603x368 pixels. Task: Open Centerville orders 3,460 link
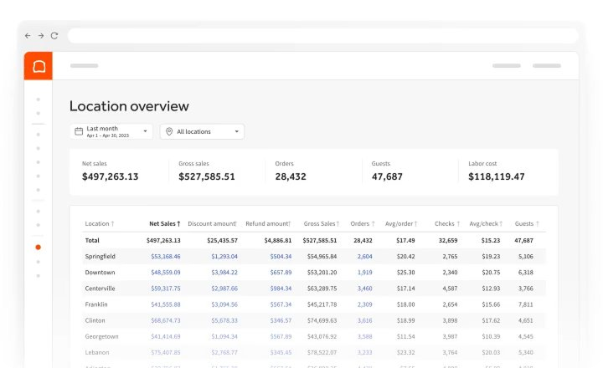click(364, 289)
